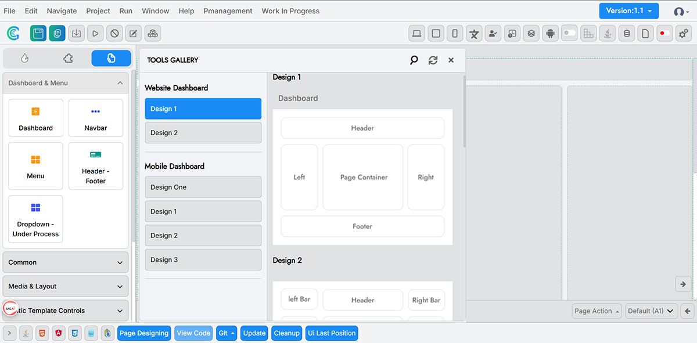
Task: Click the toggle pill icon in the top toolbar
Action: [x=569, y=33]
